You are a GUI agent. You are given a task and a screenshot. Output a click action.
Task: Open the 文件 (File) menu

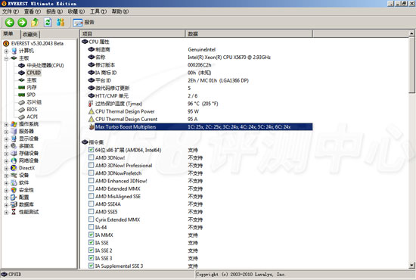11,11
